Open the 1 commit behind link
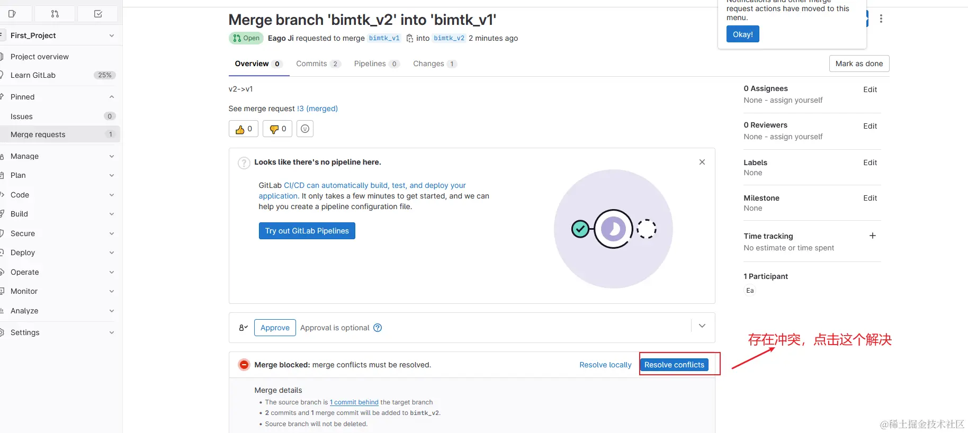Viewport: 968px width, 433px height. pos(354,402)
